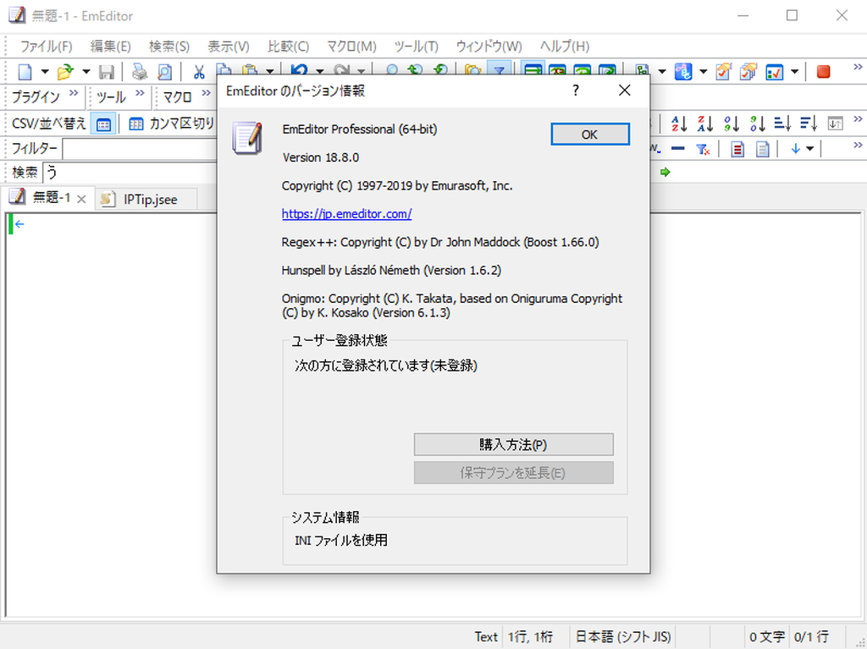Click the Save icon in the toolbar
This screenshot has height=649, width=867.
tap(105, 71)
